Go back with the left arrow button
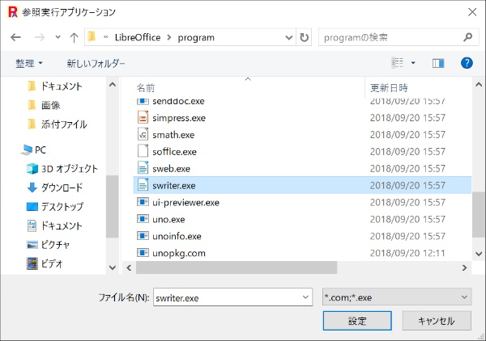Viewport: 486px width, 341px height. click(16, 37)
